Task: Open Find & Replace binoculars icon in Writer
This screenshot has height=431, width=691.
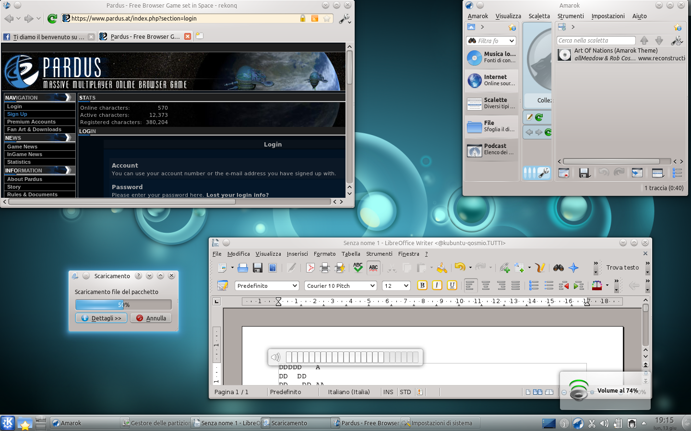Action: (559, 268)
